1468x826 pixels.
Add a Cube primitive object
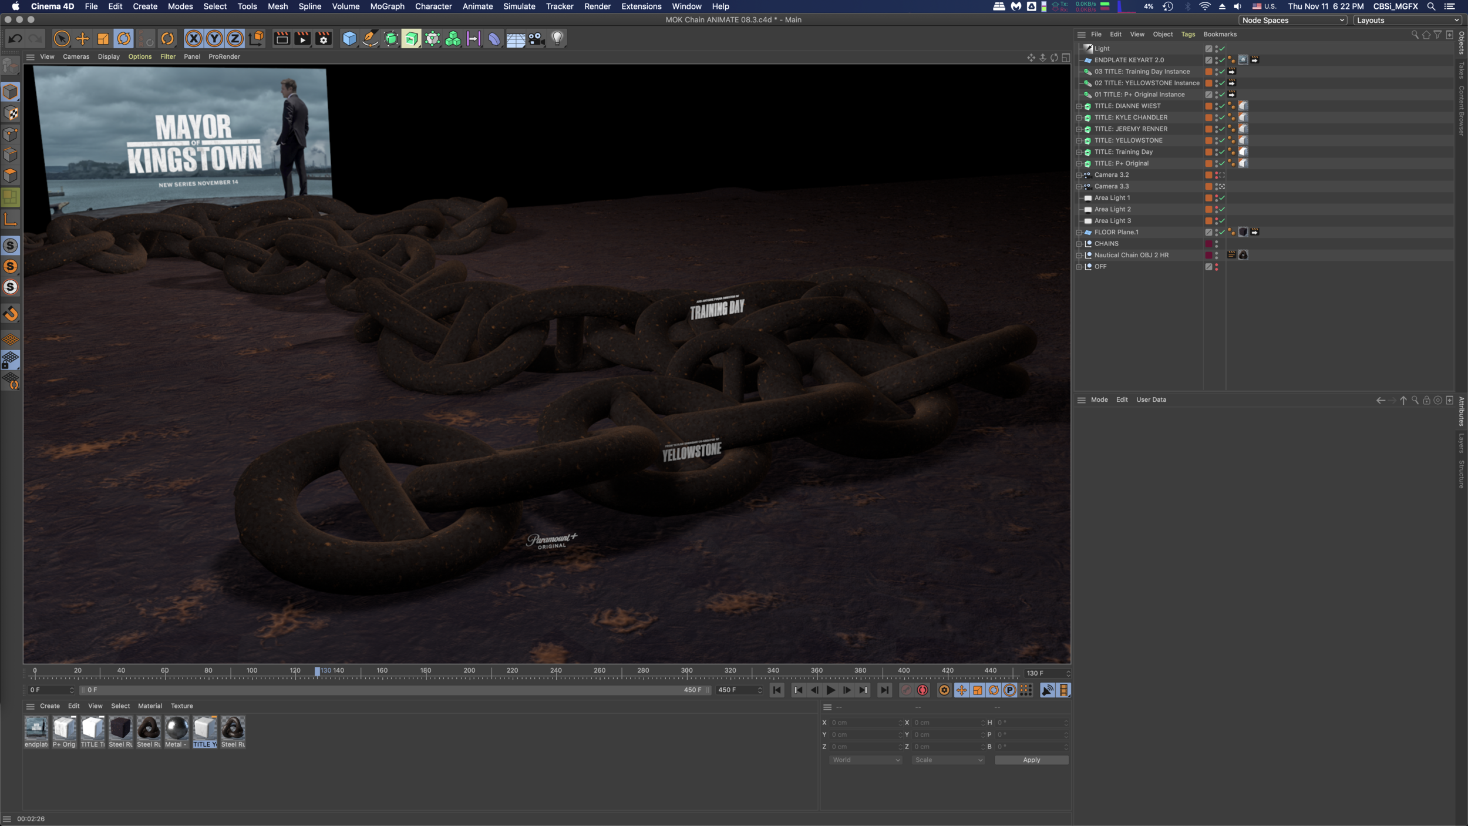pos(349,39)
